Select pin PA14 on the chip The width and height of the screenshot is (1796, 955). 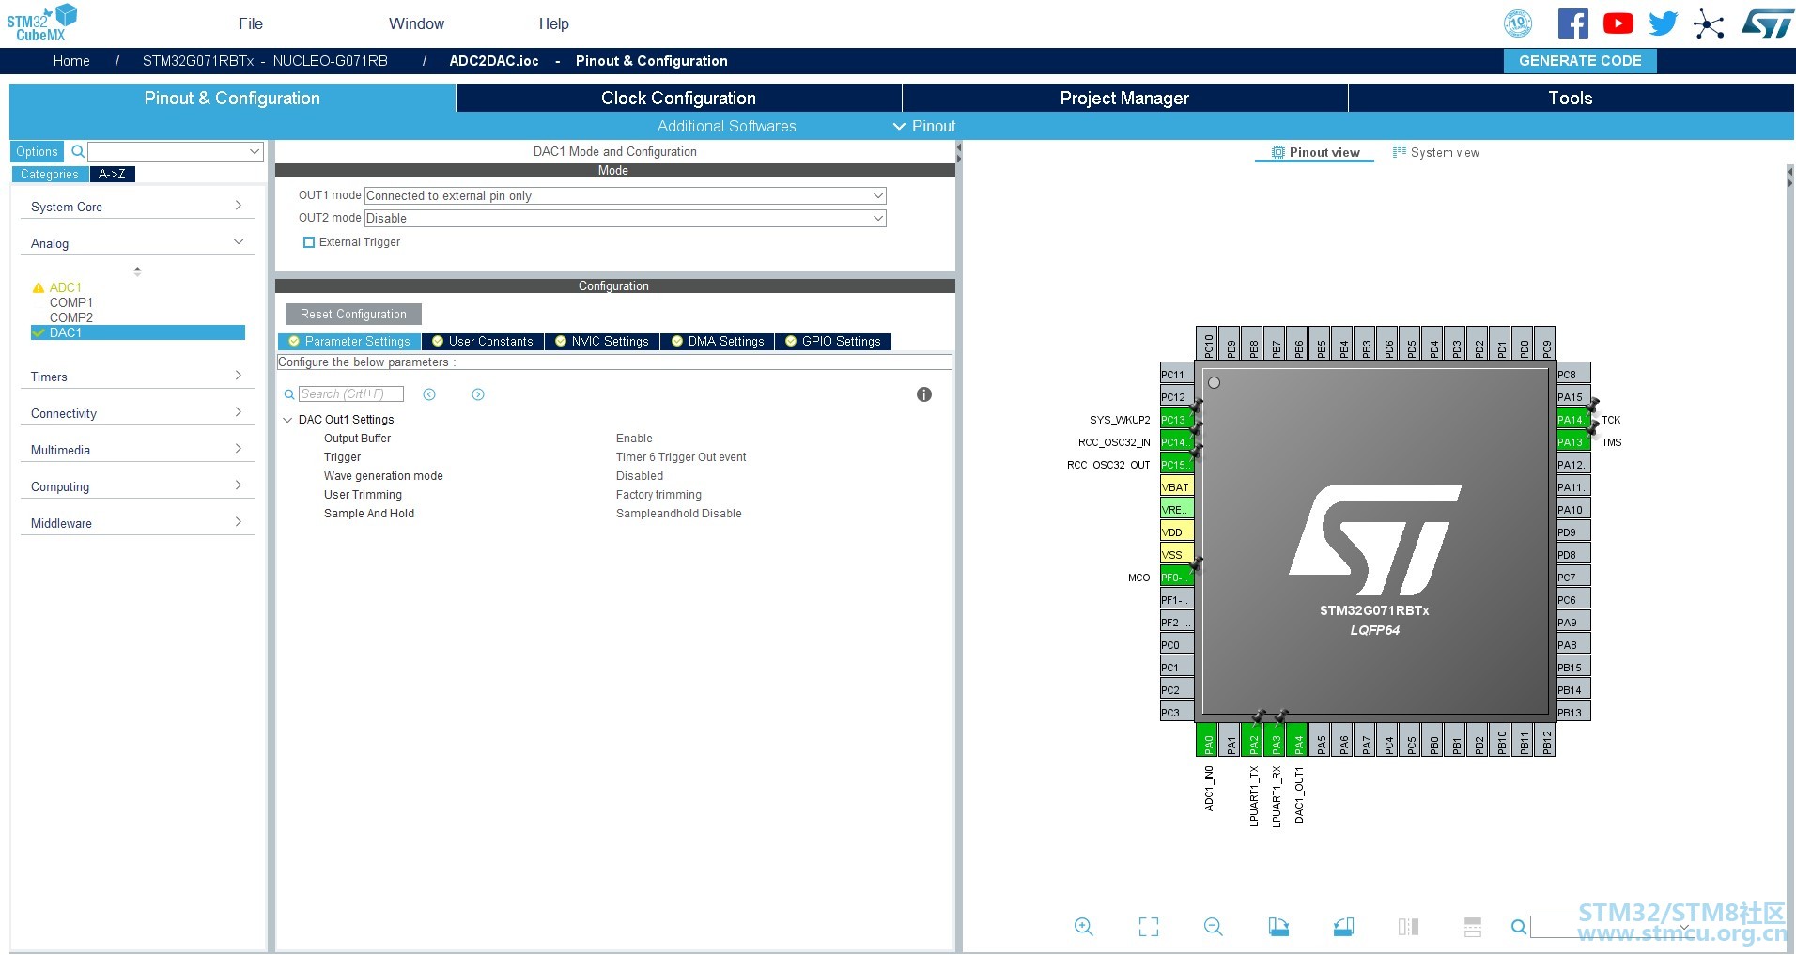click(x=1573, y=419)
